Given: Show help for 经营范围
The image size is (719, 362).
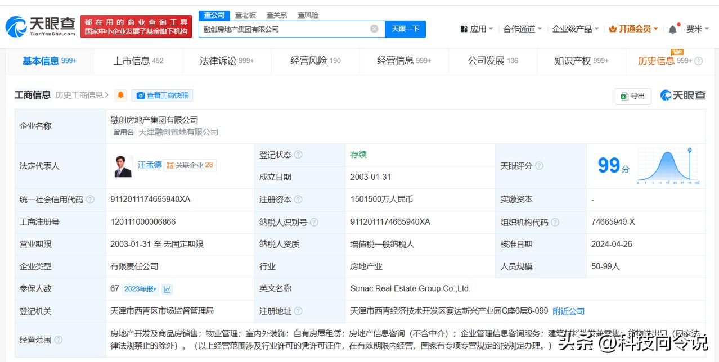Looking at the screenshot, I should 58,340.
